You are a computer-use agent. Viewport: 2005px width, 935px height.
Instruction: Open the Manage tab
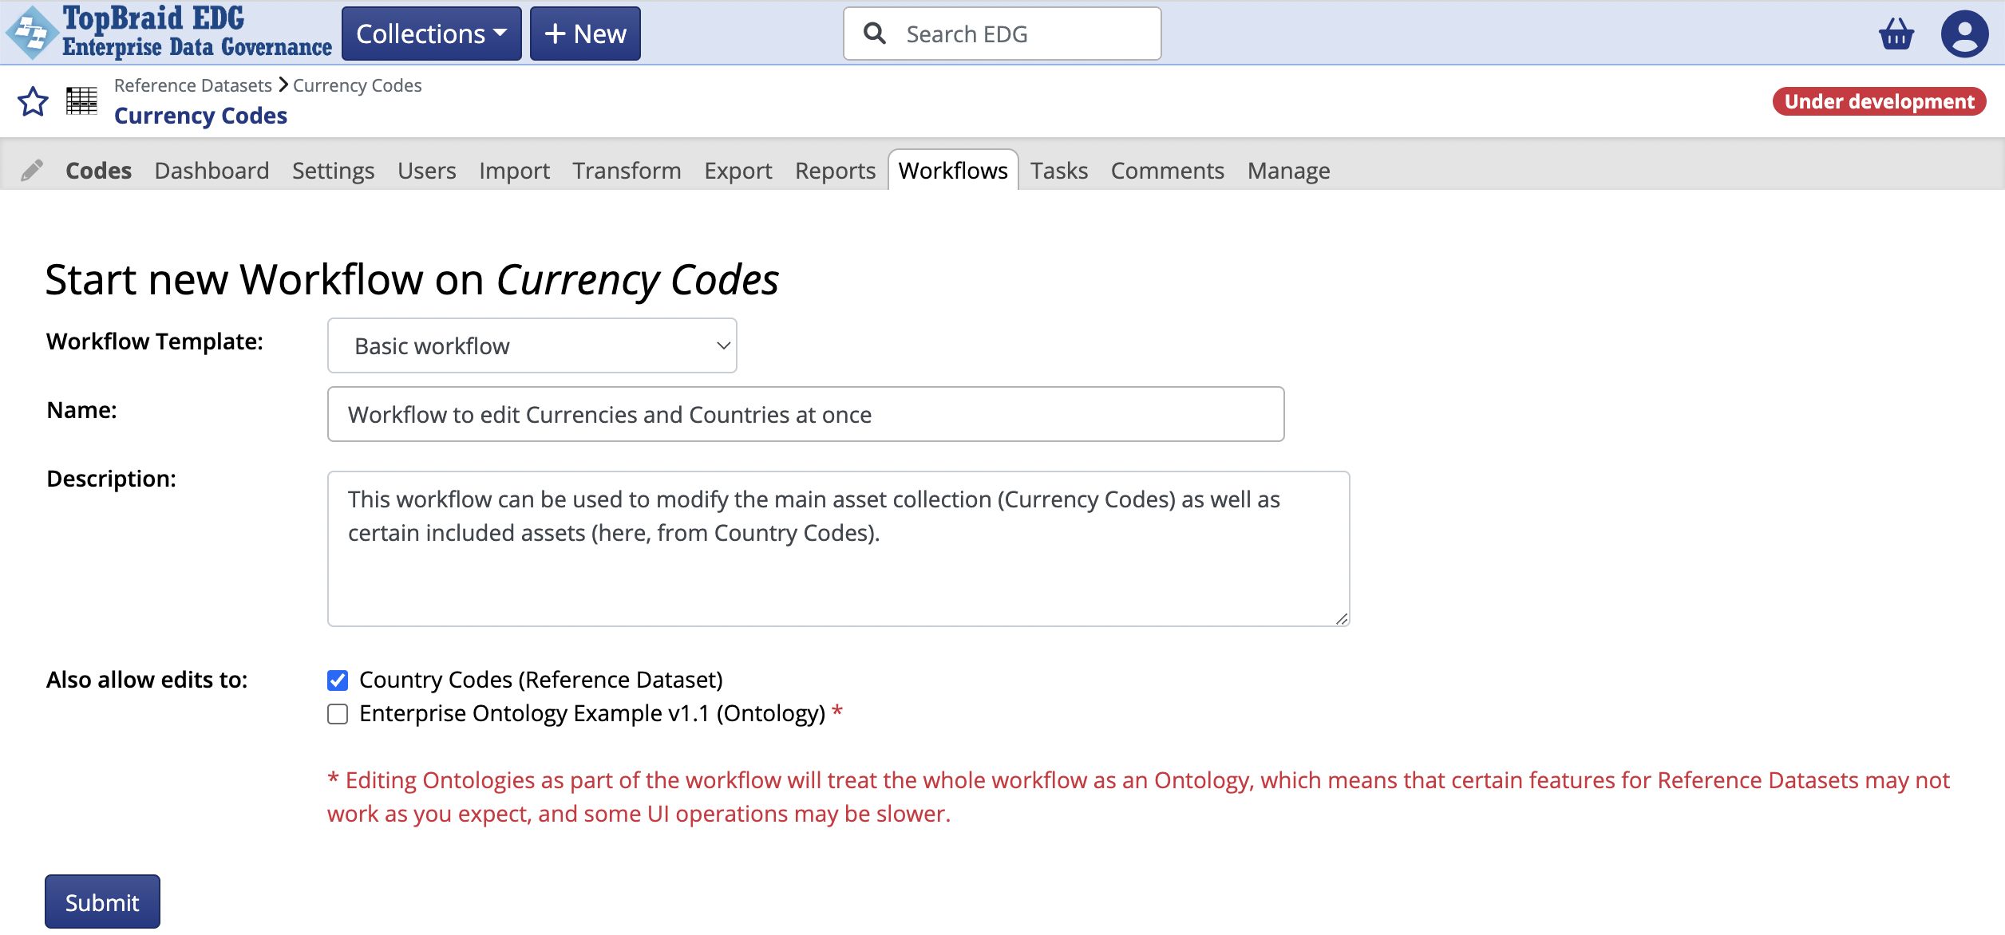(x=1288, y=170)
